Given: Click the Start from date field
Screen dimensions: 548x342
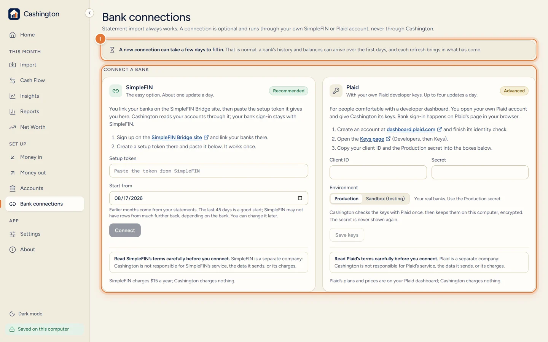Looking at the screenshot, I should (209, 198).
